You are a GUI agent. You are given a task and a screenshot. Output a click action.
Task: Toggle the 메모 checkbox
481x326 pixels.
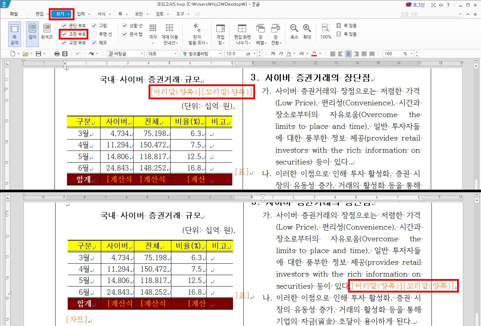[94, 43]
